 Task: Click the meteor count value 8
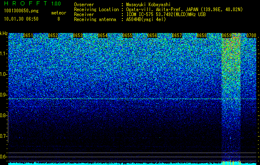pyautogui.click(x=59, y=19)
